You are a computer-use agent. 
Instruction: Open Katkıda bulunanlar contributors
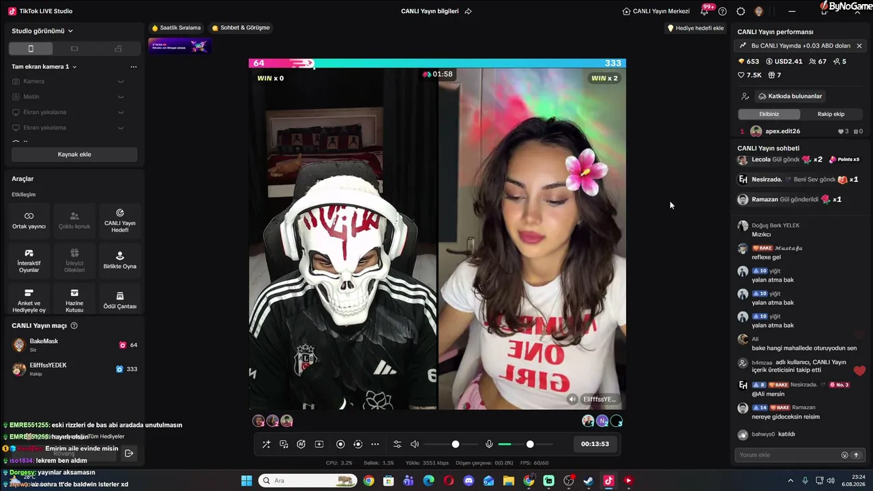790,96
